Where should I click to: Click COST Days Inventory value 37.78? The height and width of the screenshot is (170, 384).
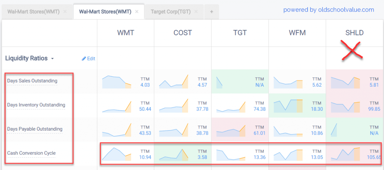click(x=202, y=109)
